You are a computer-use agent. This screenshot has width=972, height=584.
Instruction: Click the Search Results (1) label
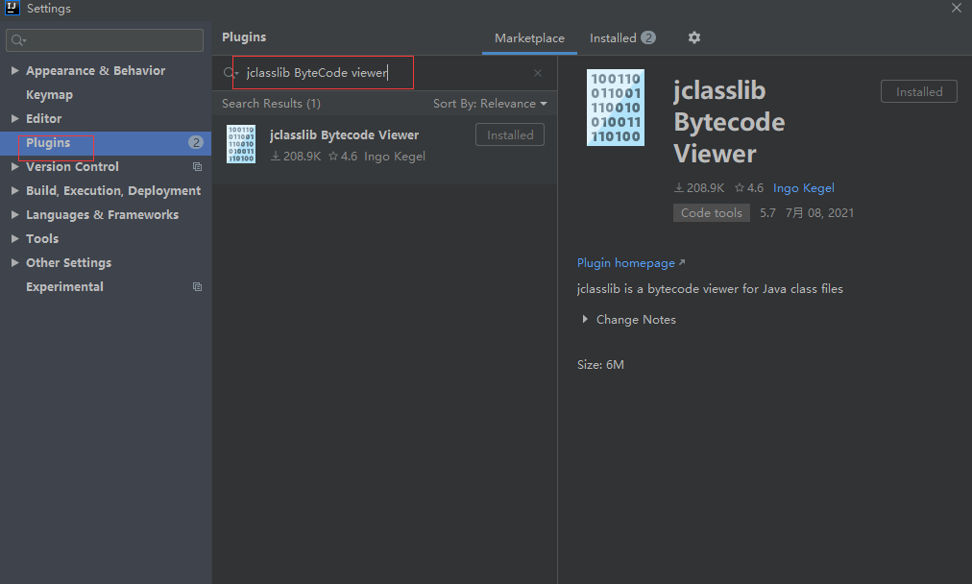pyautogui.click(x=271, y=104)
